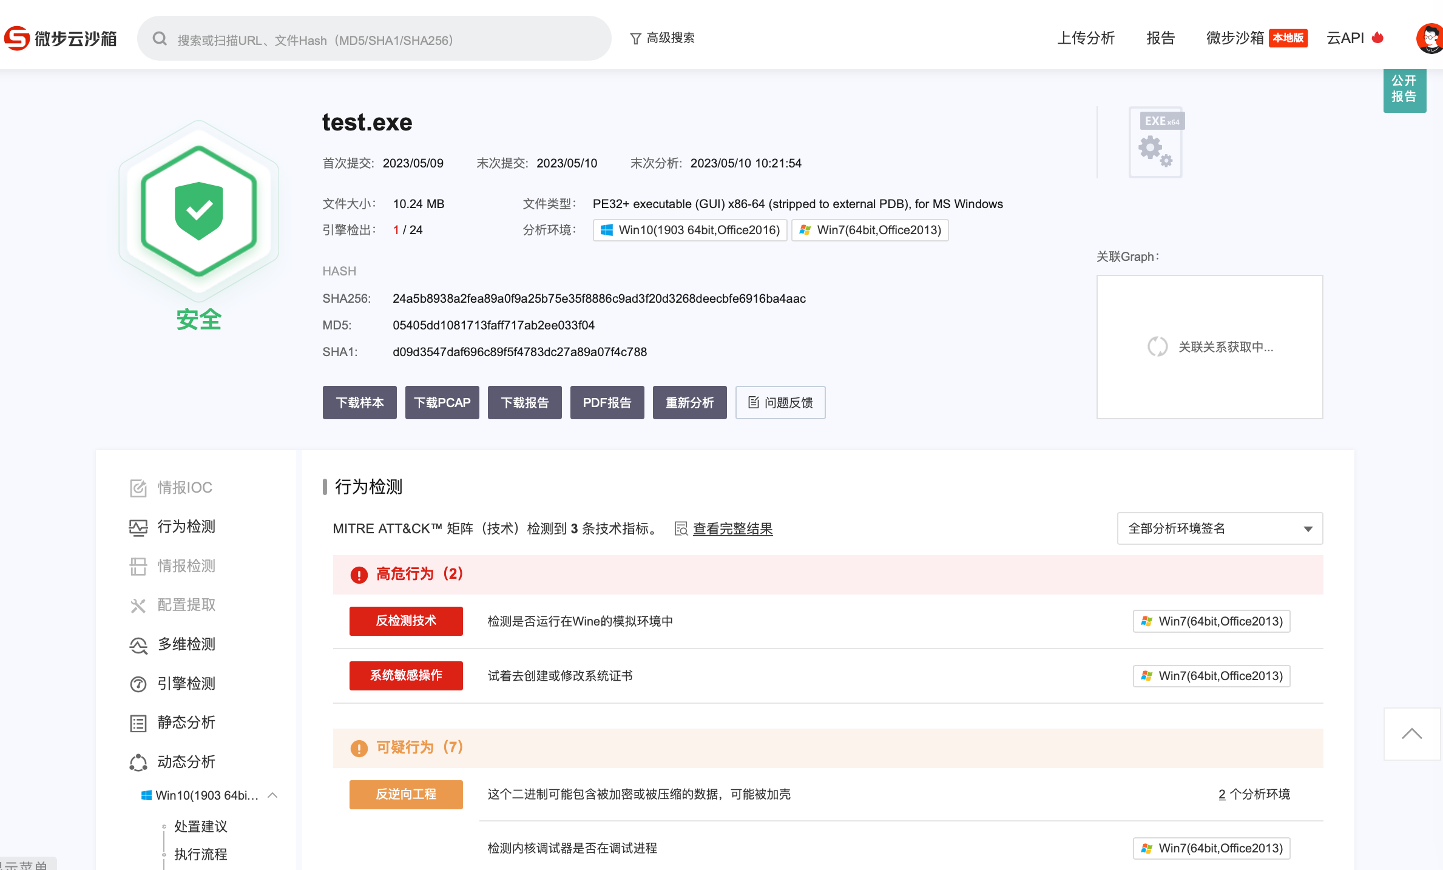1443x870 pixels.
Task: Open 多维检测 via its sidebar icon
Action: (138, 644)
